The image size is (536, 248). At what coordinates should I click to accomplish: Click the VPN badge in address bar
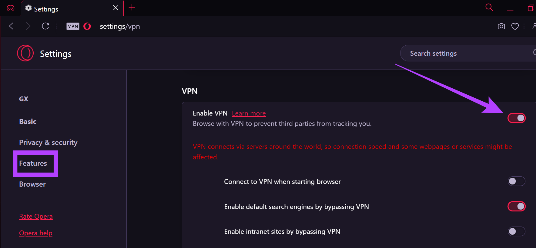(x=73, y=26)
